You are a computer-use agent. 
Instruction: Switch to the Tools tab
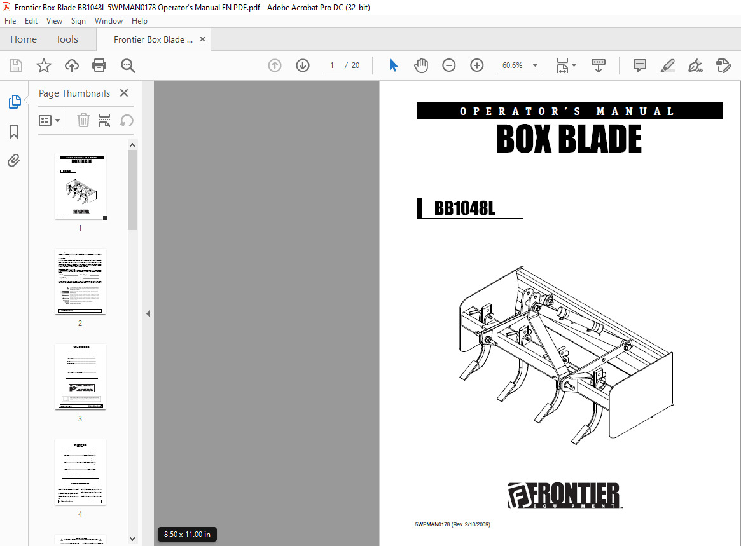(x=67, y=39)
